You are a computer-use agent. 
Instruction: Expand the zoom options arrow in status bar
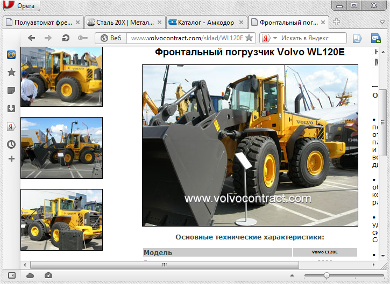(292, 275)
